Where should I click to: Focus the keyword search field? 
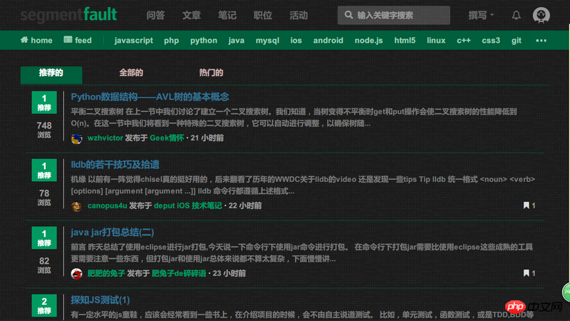(394, 15)
